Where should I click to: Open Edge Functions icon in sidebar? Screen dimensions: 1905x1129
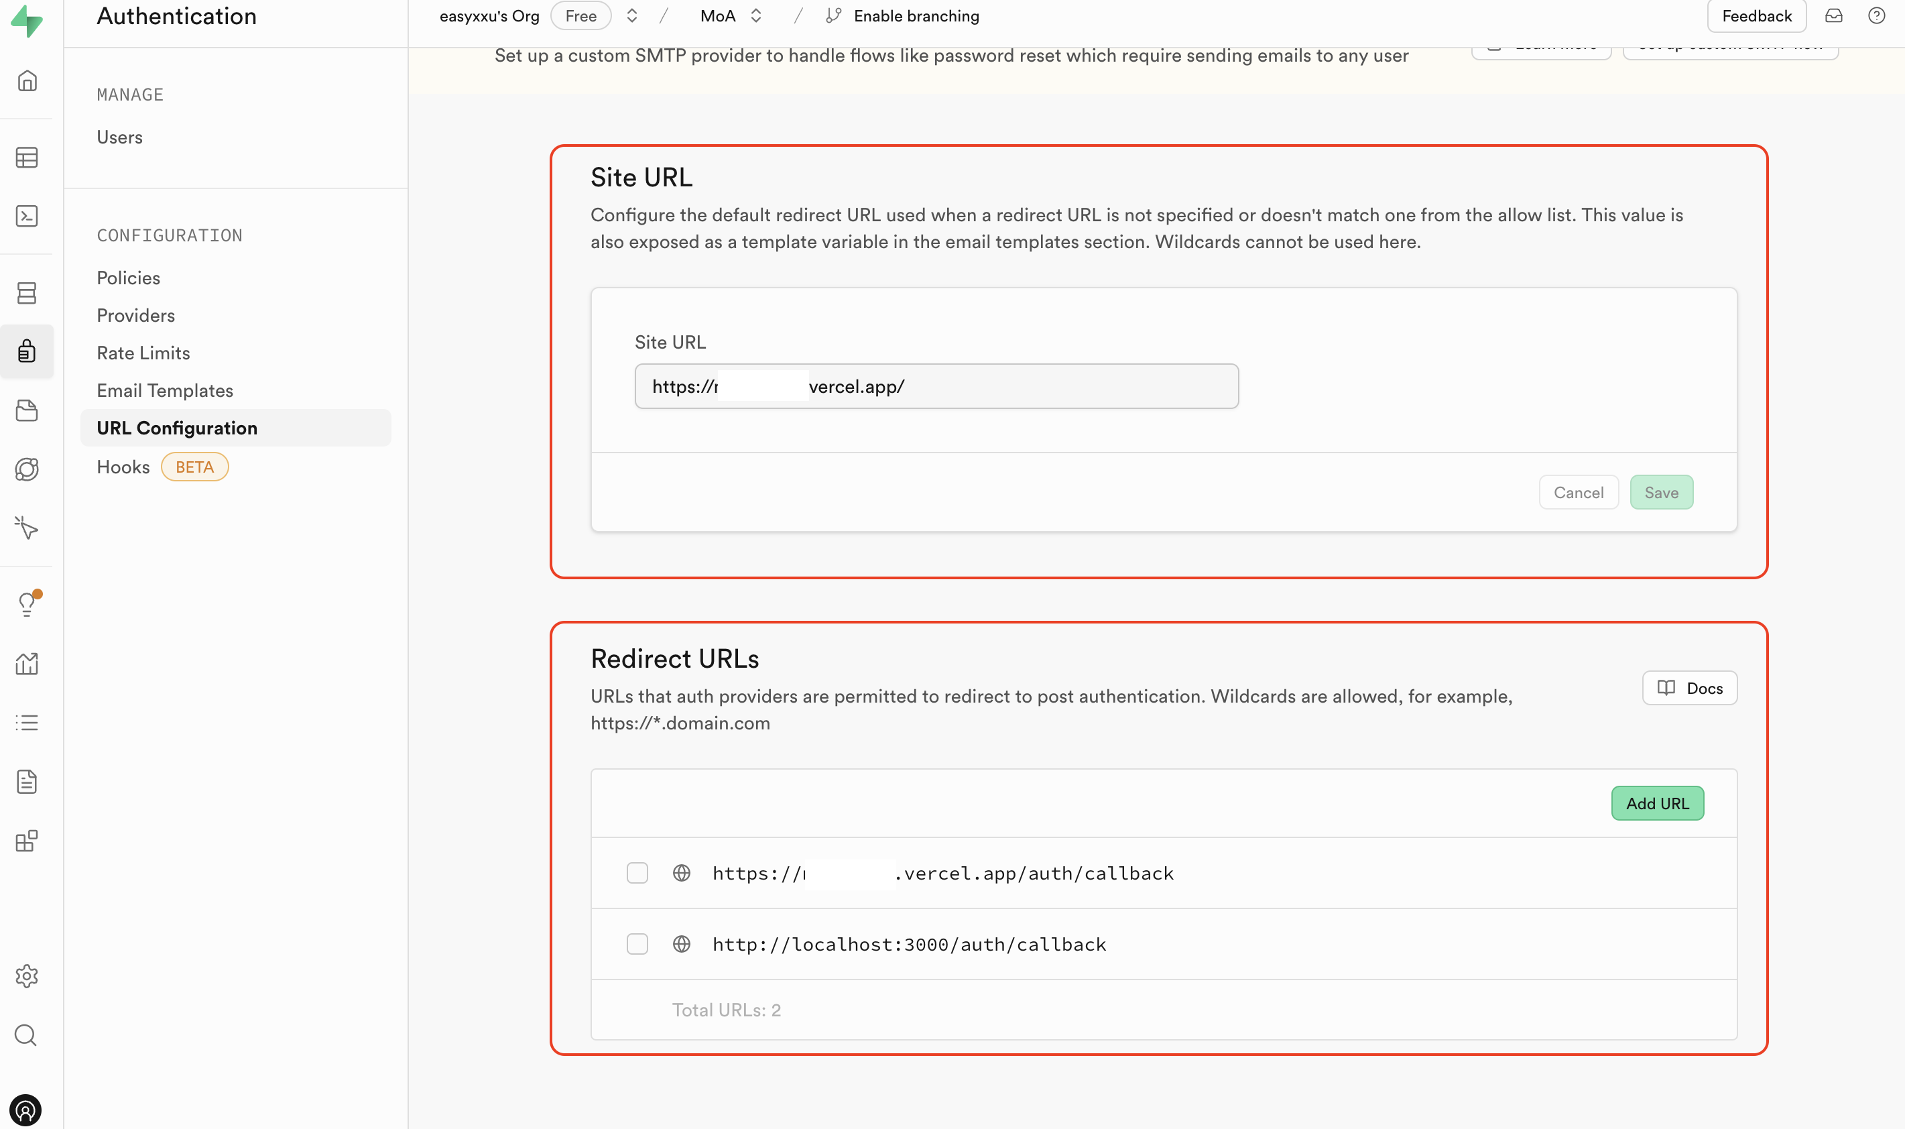pos(27,469)
